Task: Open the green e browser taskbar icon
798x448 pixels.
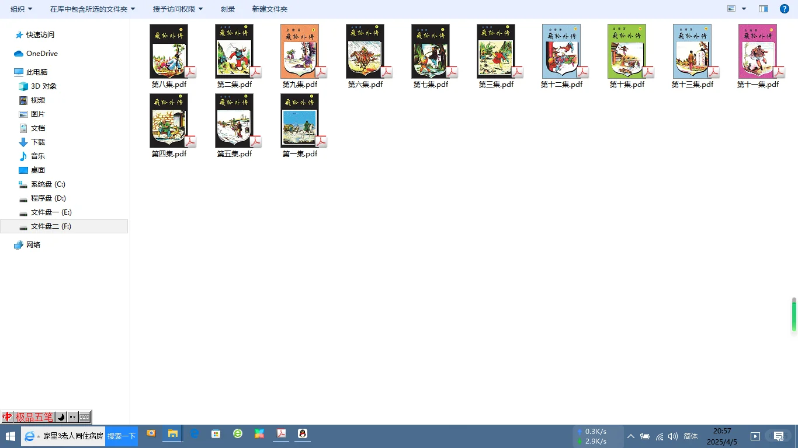Action: 238,433
